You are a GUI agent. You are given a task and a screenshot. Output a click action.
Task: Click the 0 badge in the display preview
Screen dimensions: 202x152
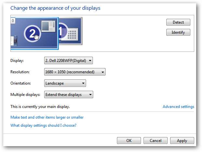click(x=13, y=21)
